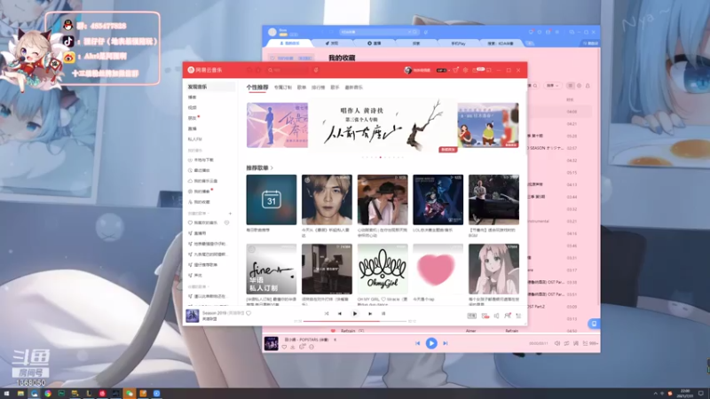
Task: Open the OhMyGirl playlist cover
Action: (x=383, y=270)
